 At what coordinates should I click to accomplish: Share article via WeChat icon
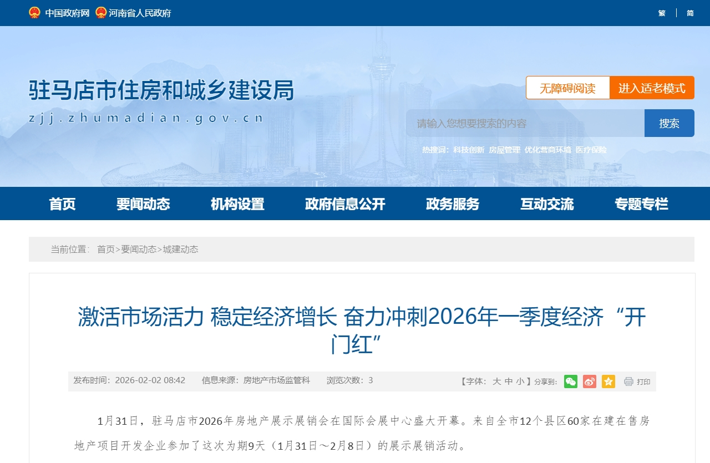click(570, 381)
